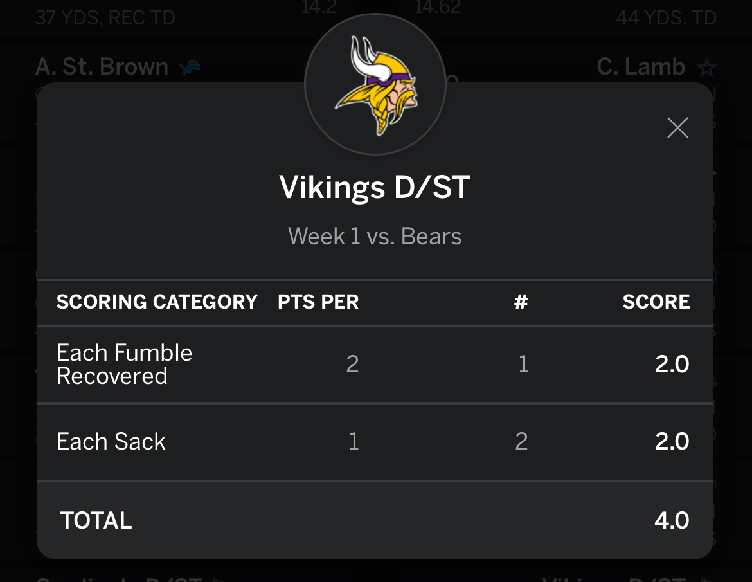Viewport: 752px width, 582px height.
Task: Select the Each Fumble Recovered row label
Action: click(125, 364)
